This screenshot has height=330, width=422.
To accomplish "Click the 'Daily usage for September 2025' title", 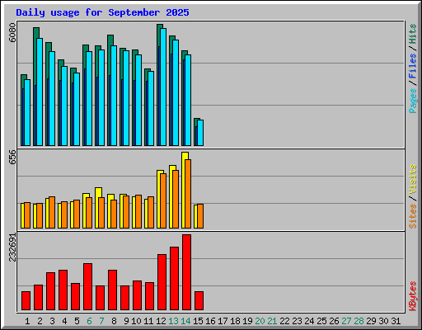I will pos(102,12).
